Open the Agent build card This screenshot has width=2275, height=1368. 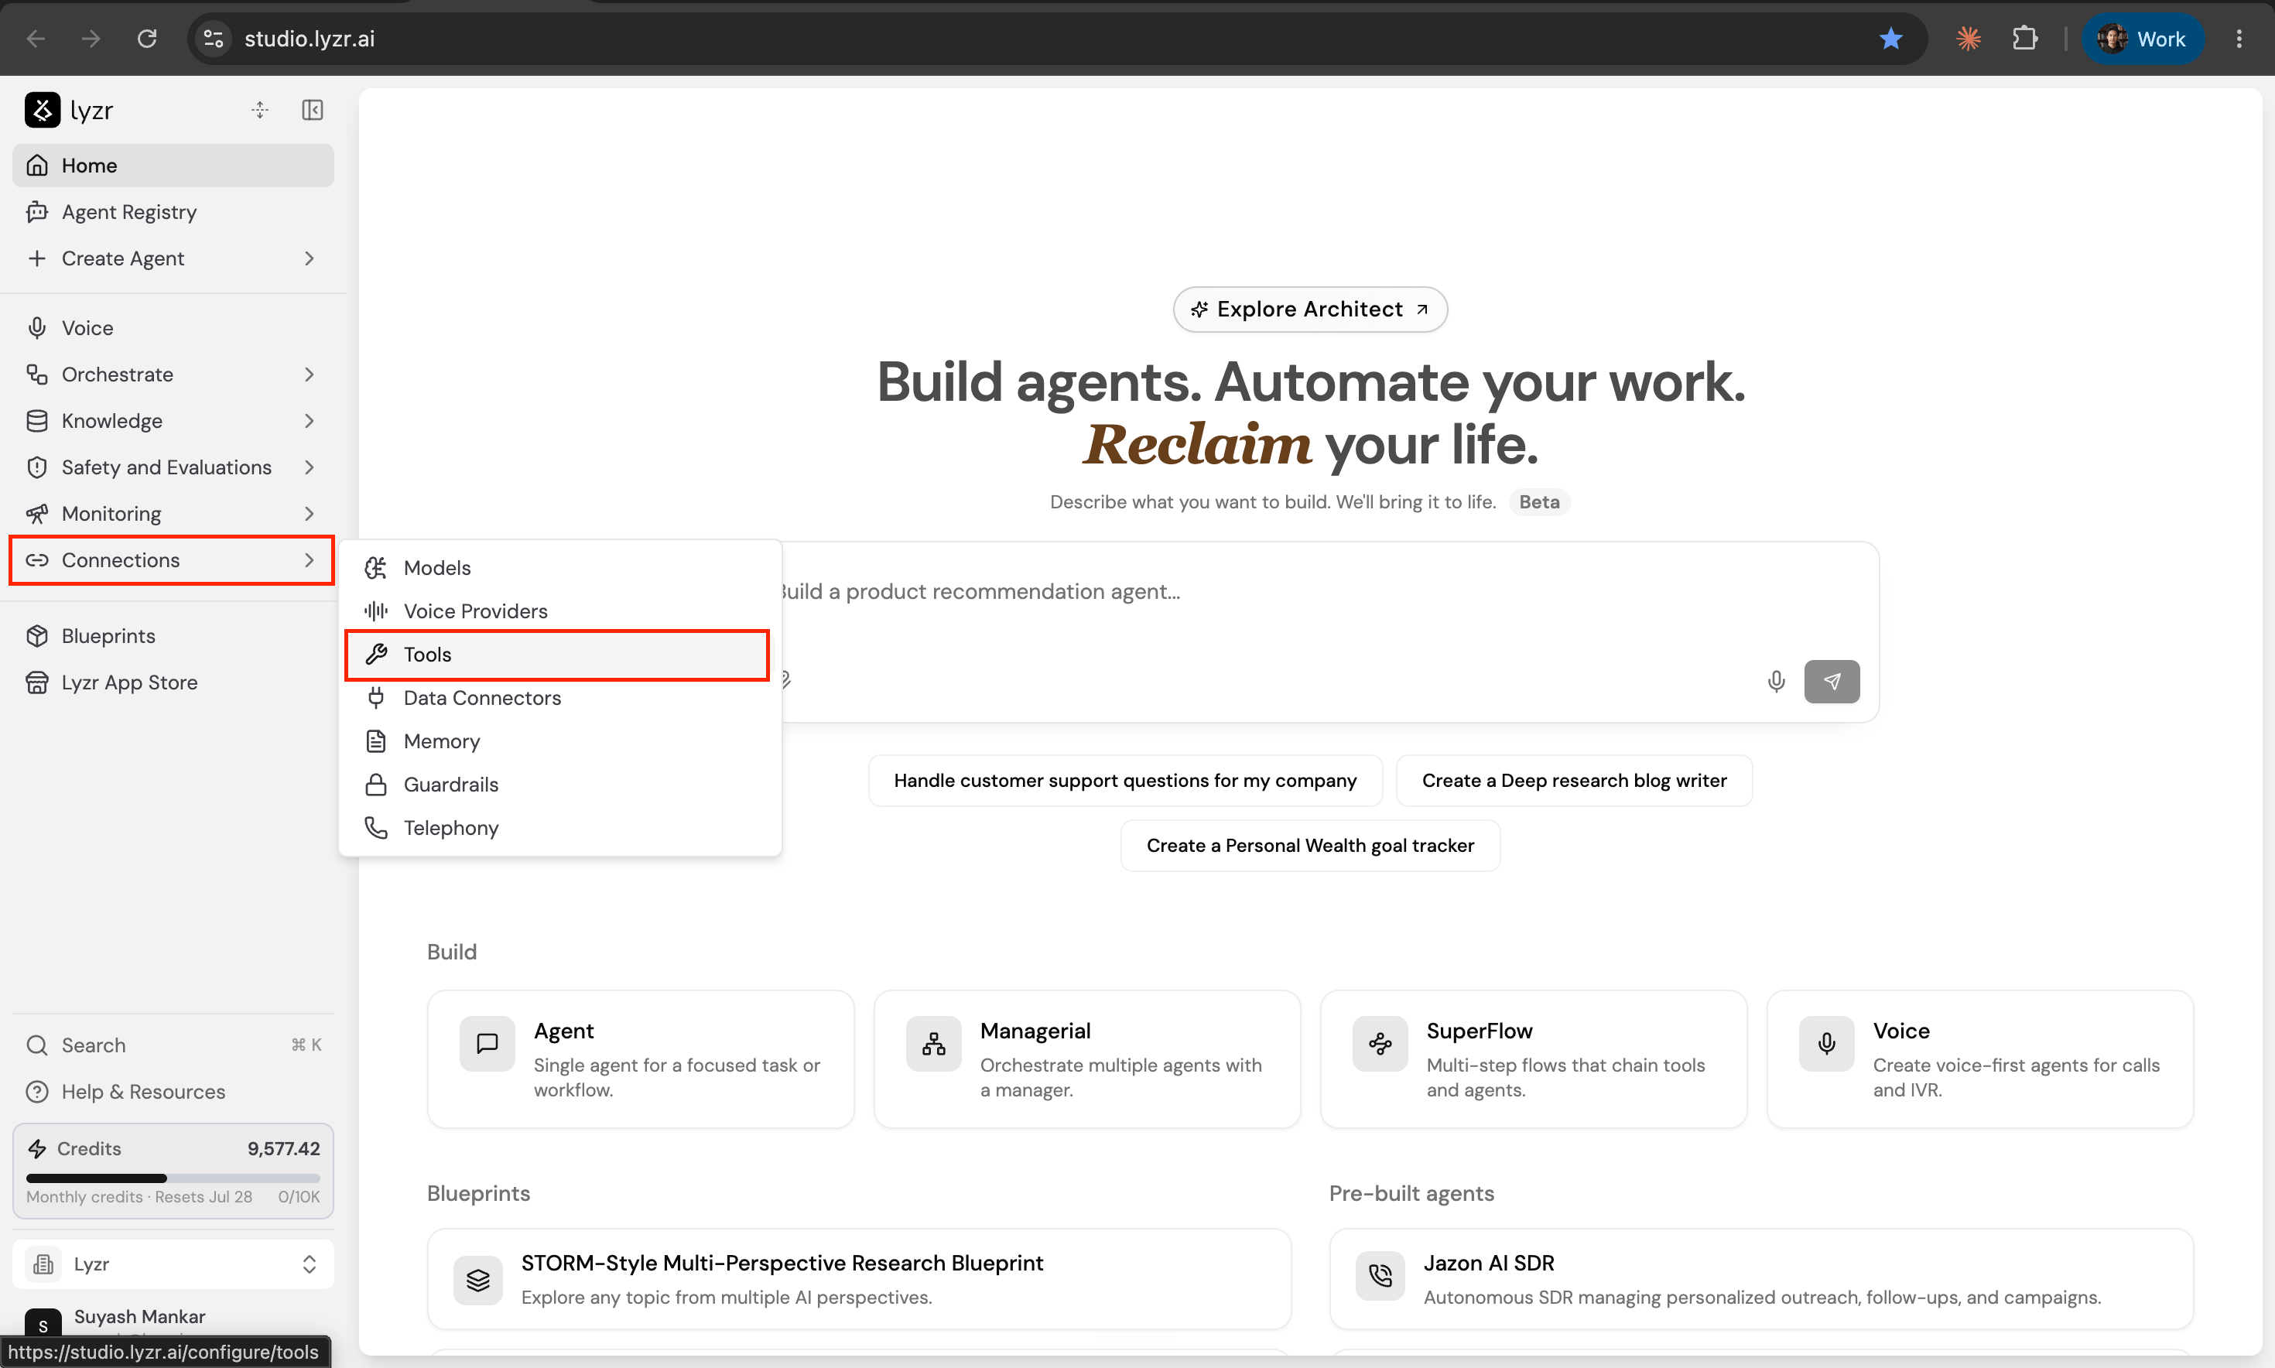[641, 1059]
